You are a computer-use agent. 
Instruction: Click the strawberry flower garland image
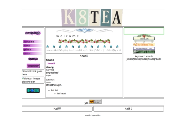(84, 41)
